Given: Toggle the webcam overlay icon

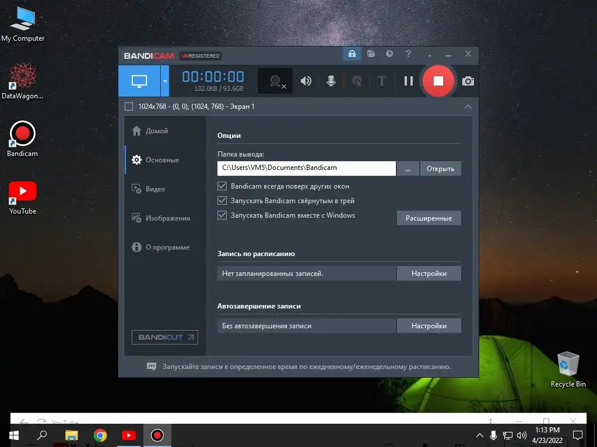Looking at the screenshot, I should tap(275, 81).
